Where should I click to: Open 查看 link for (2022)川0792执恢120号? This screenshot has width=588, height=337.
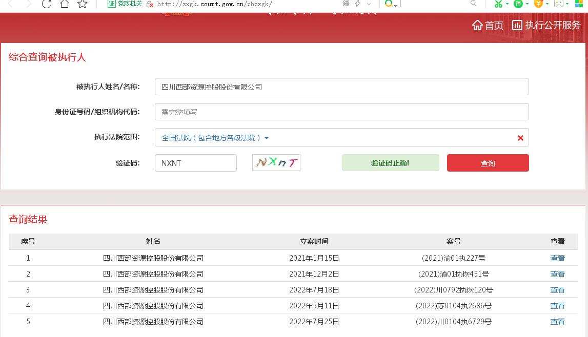coord(558,290)
